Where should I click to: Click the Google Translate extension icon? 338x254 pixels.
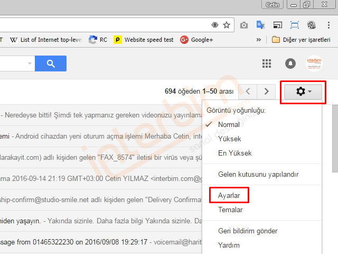260,25
